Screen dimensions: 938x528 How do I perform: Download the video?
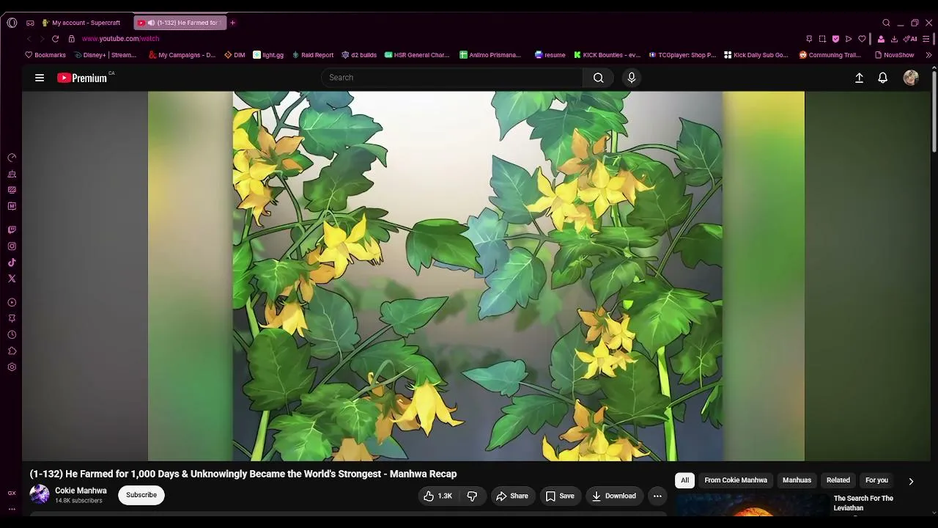[614, 496]
